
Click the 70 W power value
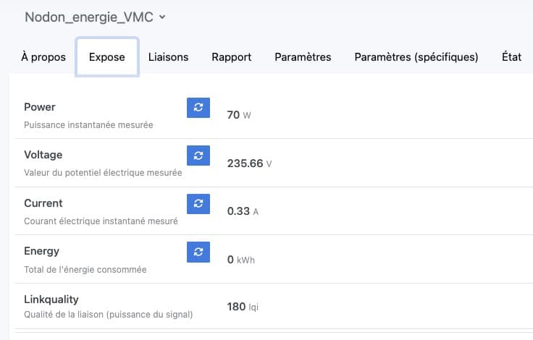(239, 115)
